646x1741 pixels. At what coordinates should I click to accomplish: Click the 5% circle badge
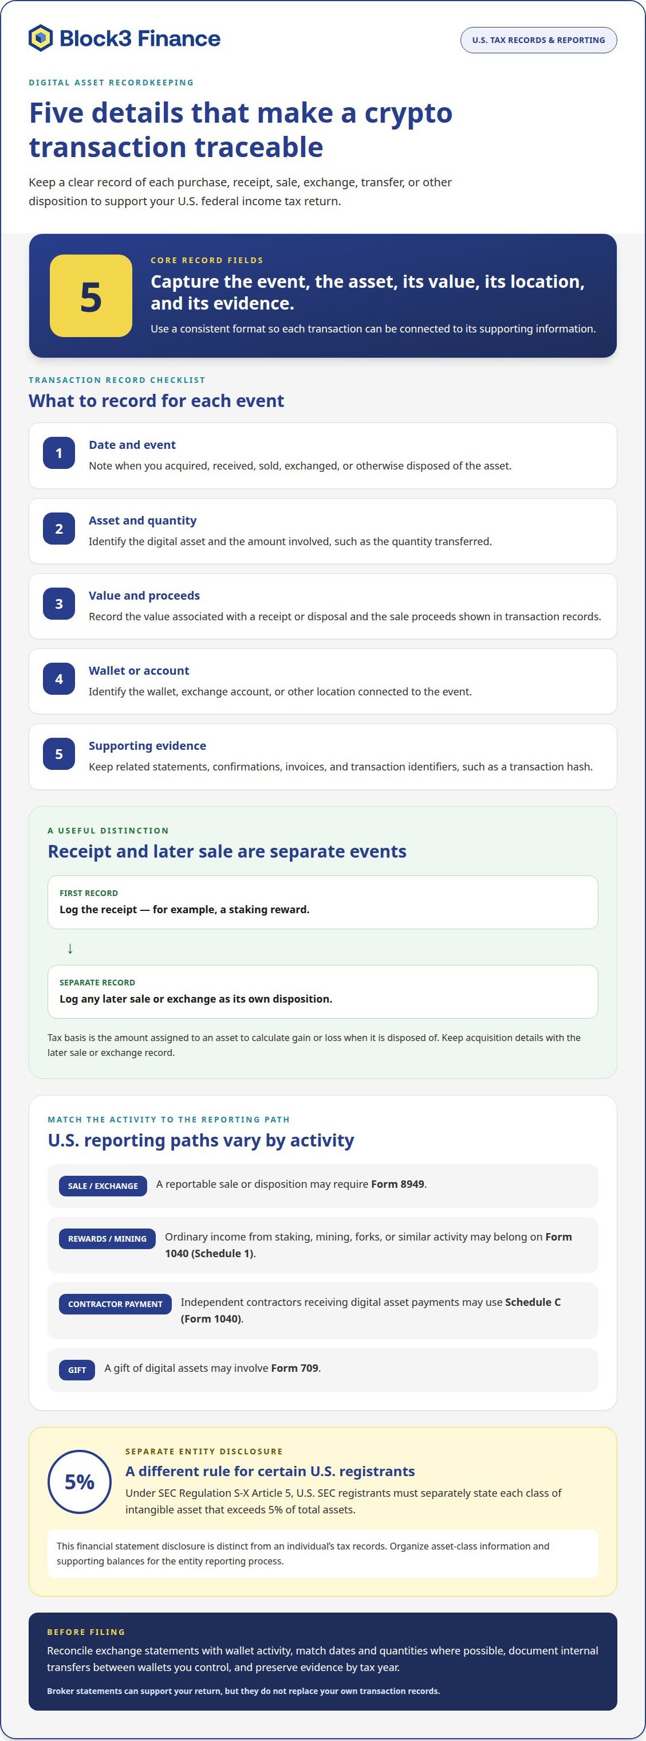tap(80, 1481)
